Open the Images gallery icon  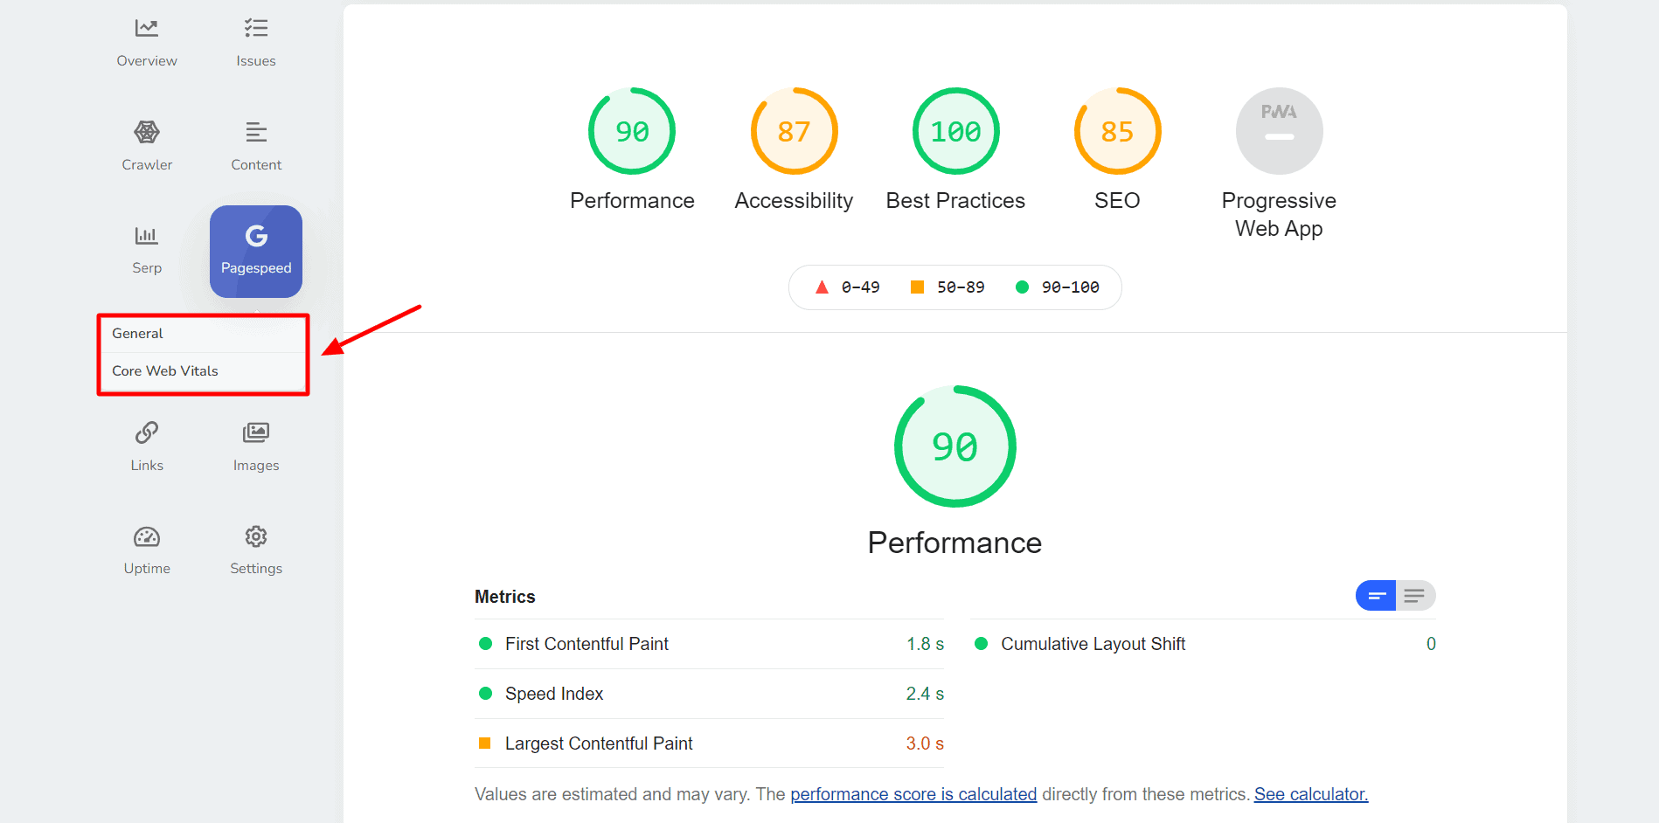tap(255, 433)
